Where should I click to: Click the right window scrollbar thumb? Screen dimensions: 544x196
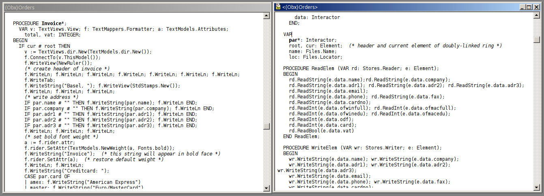[537, 39]
